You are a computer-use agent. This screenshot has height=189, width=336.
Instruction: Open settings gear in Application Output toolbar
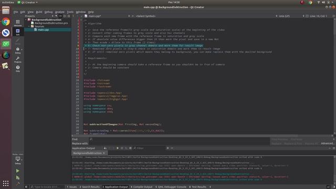point(130,148)
